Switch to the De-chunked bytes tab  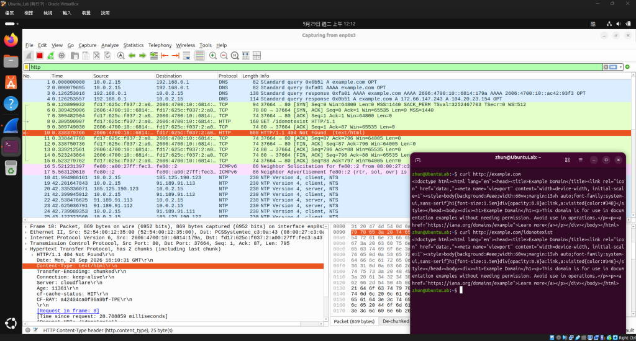(x=396, y=321)
